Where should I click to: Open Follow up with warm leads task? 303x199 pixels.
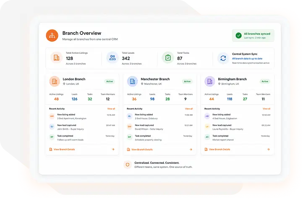point(71,140)
